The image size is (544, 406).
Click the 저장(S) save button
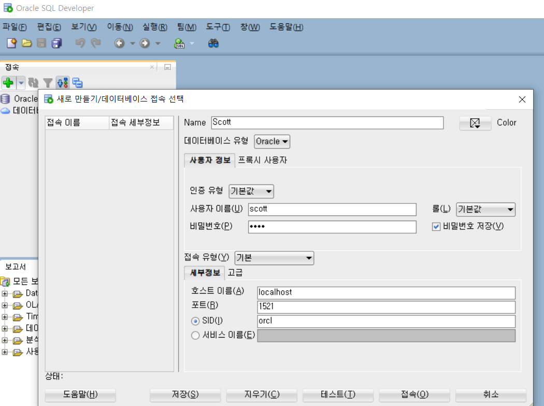click(185, 395)
